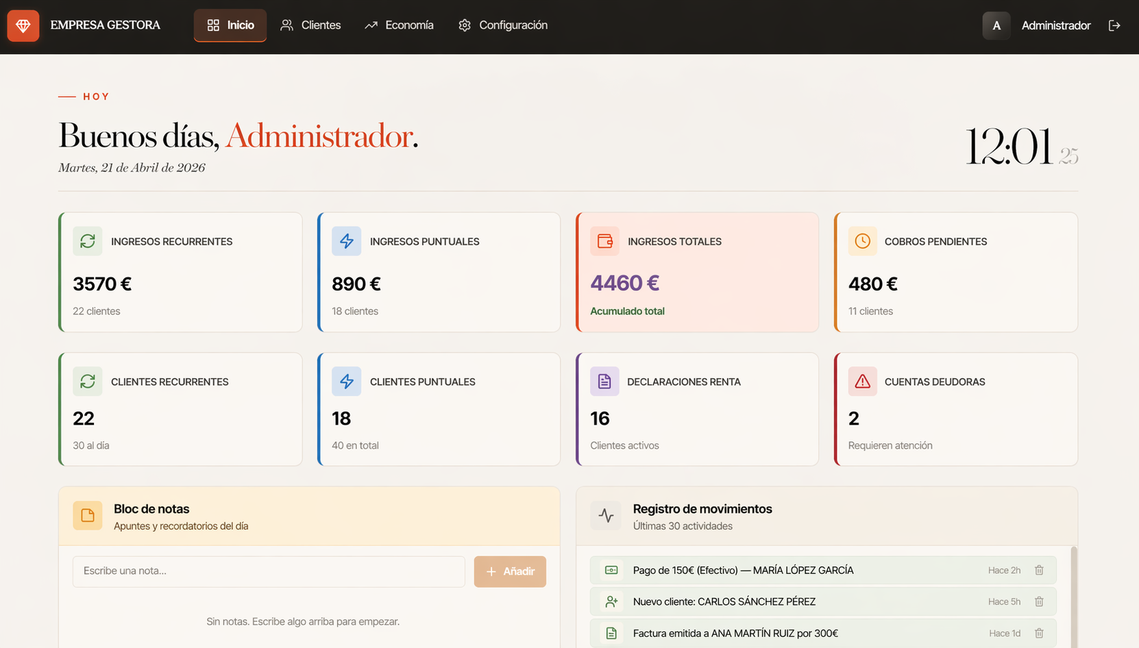This screenshot has height=648, width=1139.
Task: Click the 40 en total subtitle
Action: (x=355, y=445)
